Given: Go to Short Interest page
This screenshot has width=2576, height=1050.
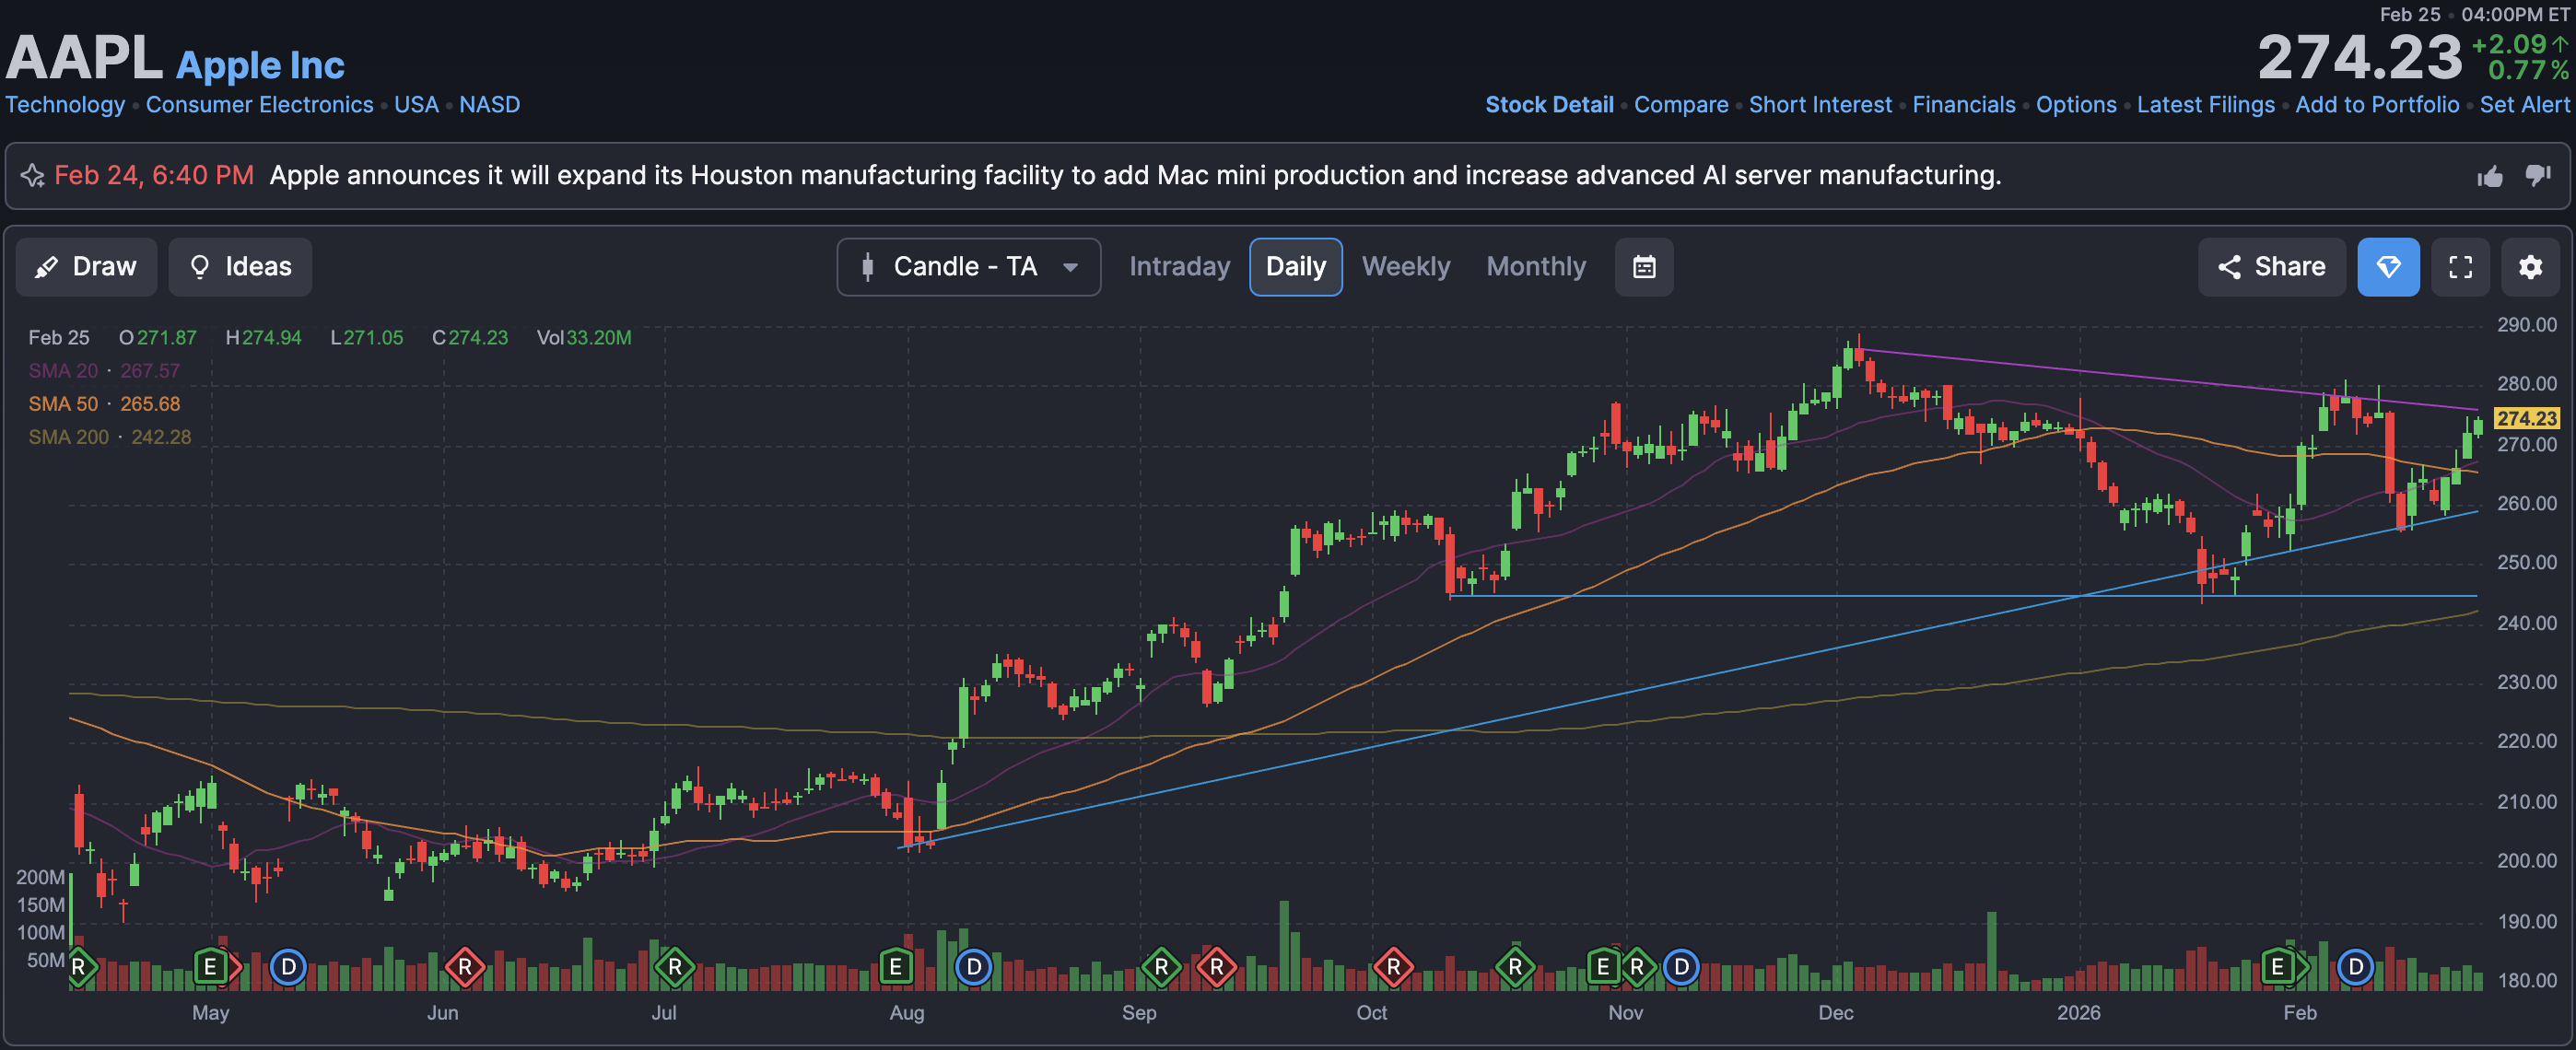Looking at the screenshot, I should point(1819,105).
